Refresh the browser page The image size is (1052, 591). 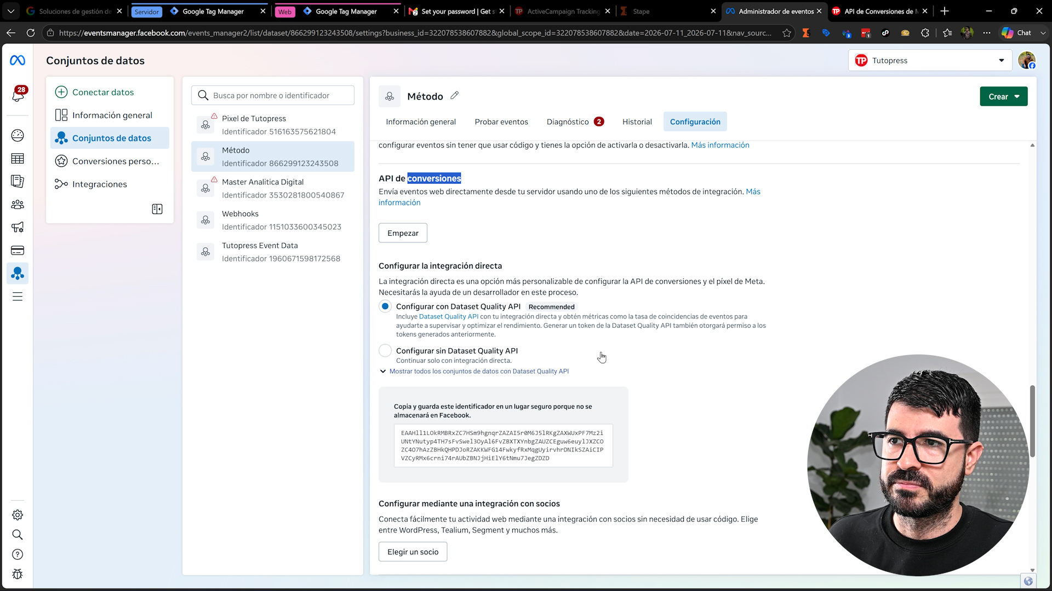pos(31,33)
